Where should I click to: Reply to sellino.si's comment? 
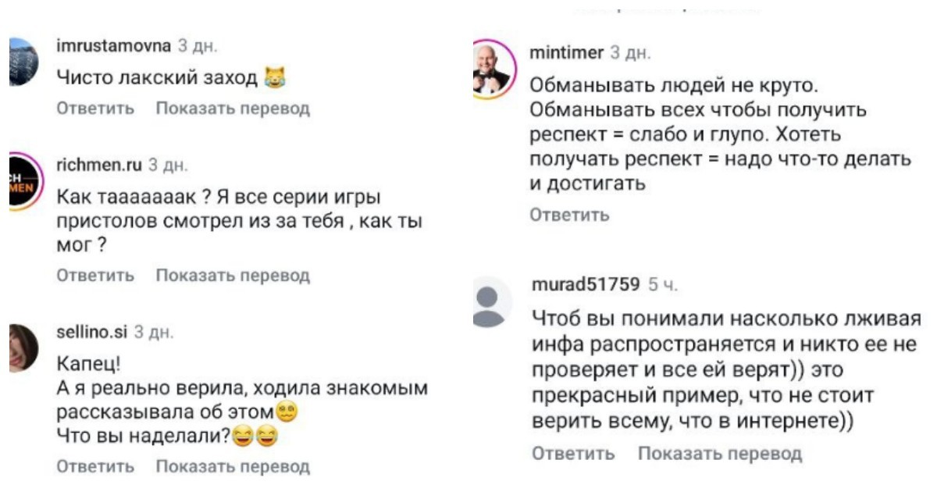pyautogui.click(x=96, y=467)
